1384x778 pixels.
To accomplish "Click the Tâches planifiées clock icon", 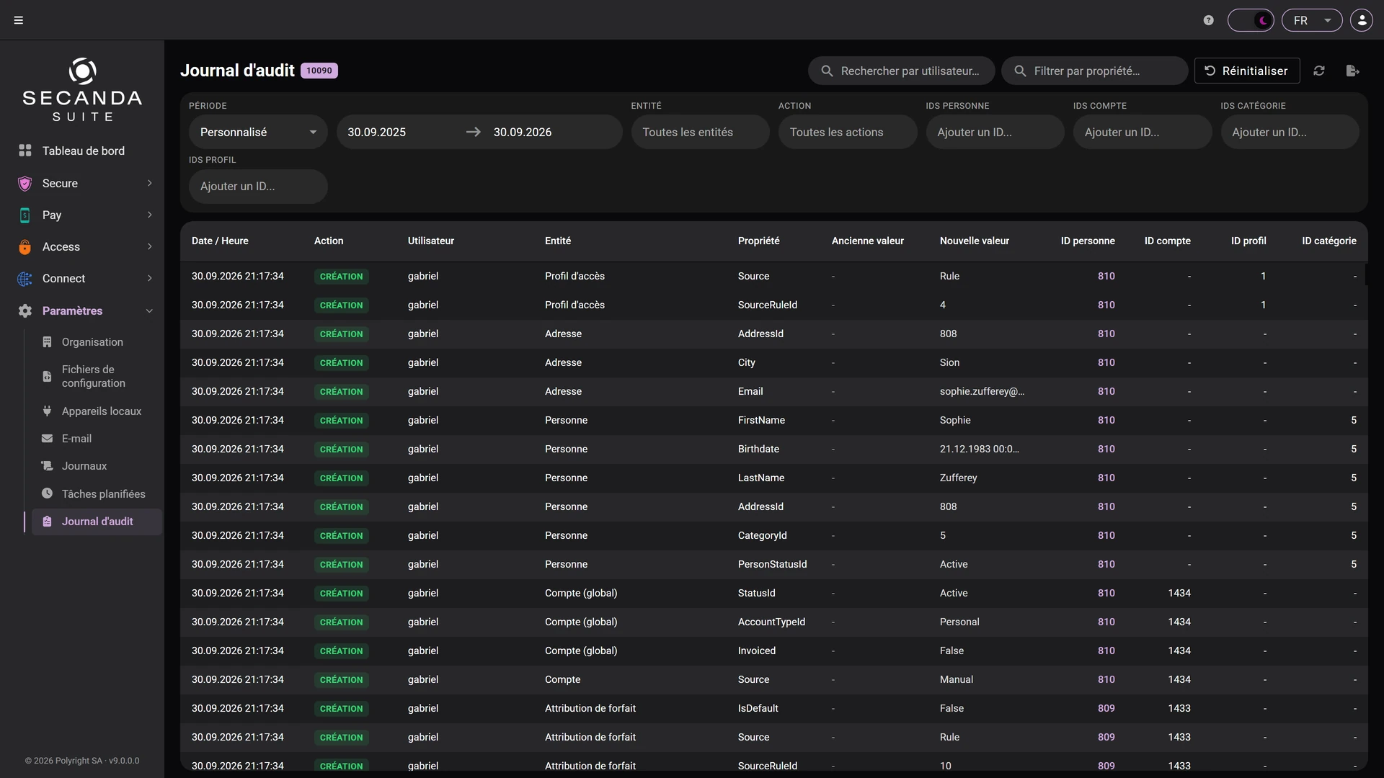I will 47,493.
